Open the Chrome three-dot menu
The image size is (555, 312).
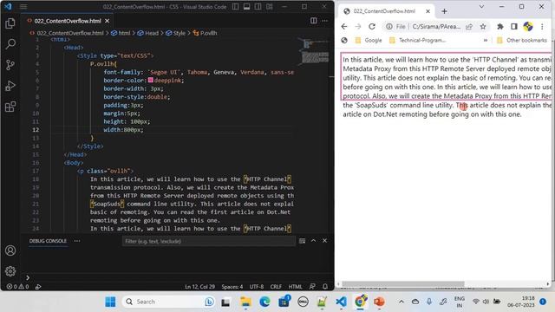coord(542,27)
